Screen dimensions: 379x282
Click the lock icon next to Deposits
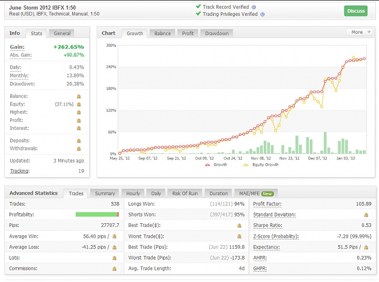pyautogui.click(x=79, y=141)
